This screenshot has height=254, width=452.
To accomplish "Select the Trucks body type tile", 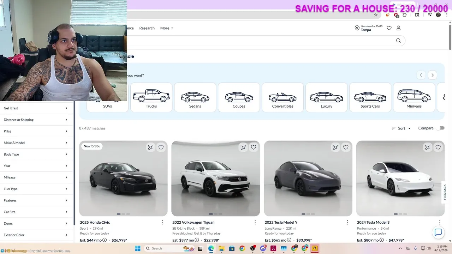I will click(151, 97).
